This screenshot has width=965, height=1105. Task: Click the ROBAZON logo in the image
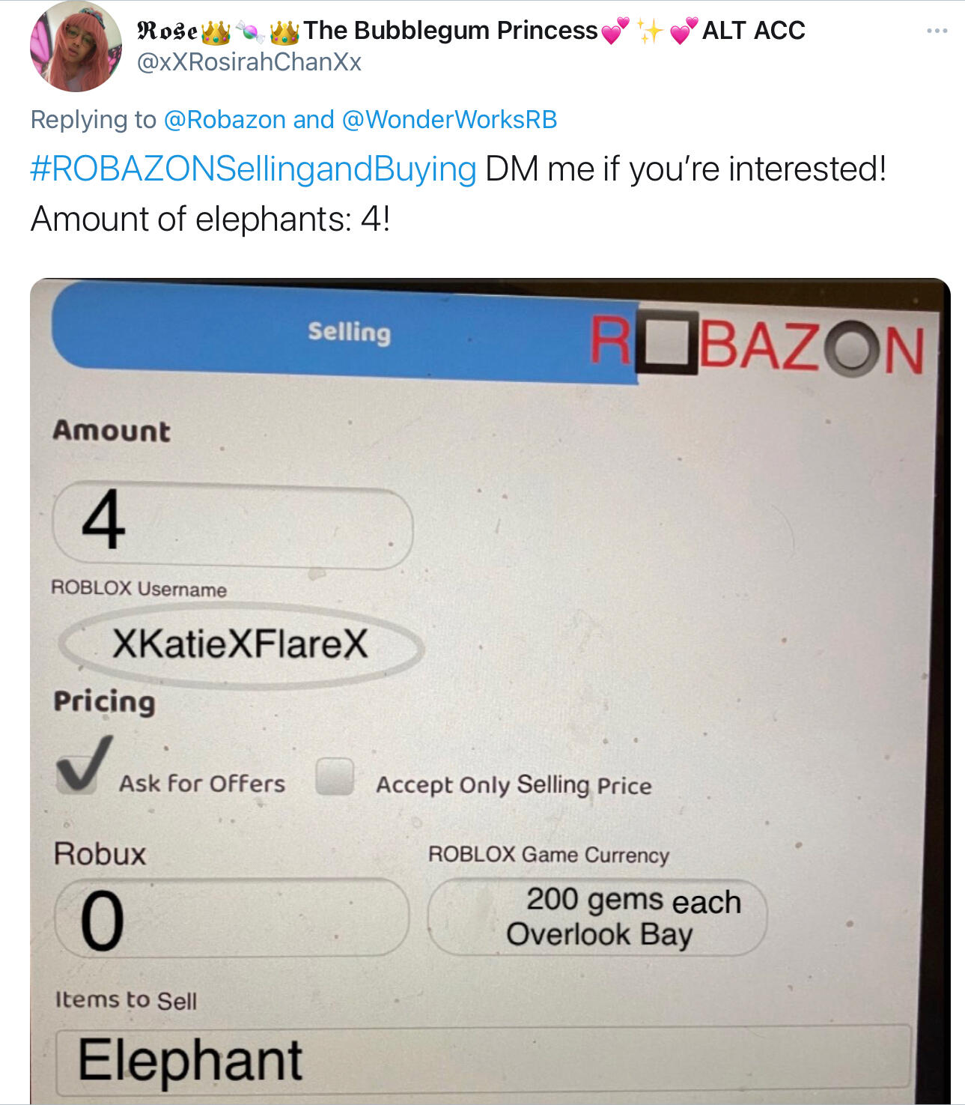[757, 345]
